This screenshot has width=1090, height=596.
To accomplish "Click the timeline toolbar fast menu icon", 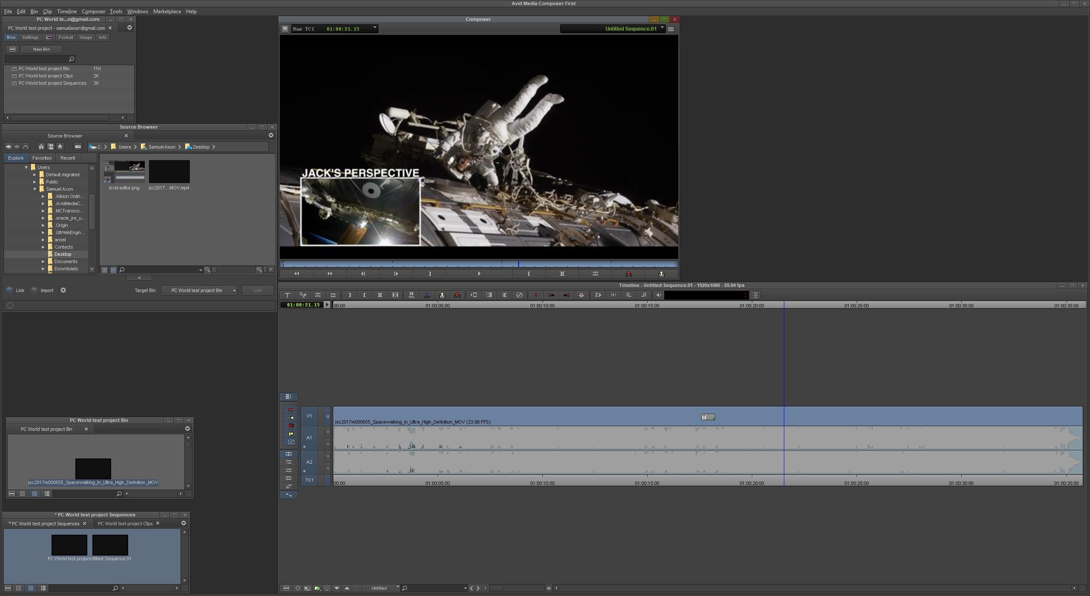I will [755, 295].
